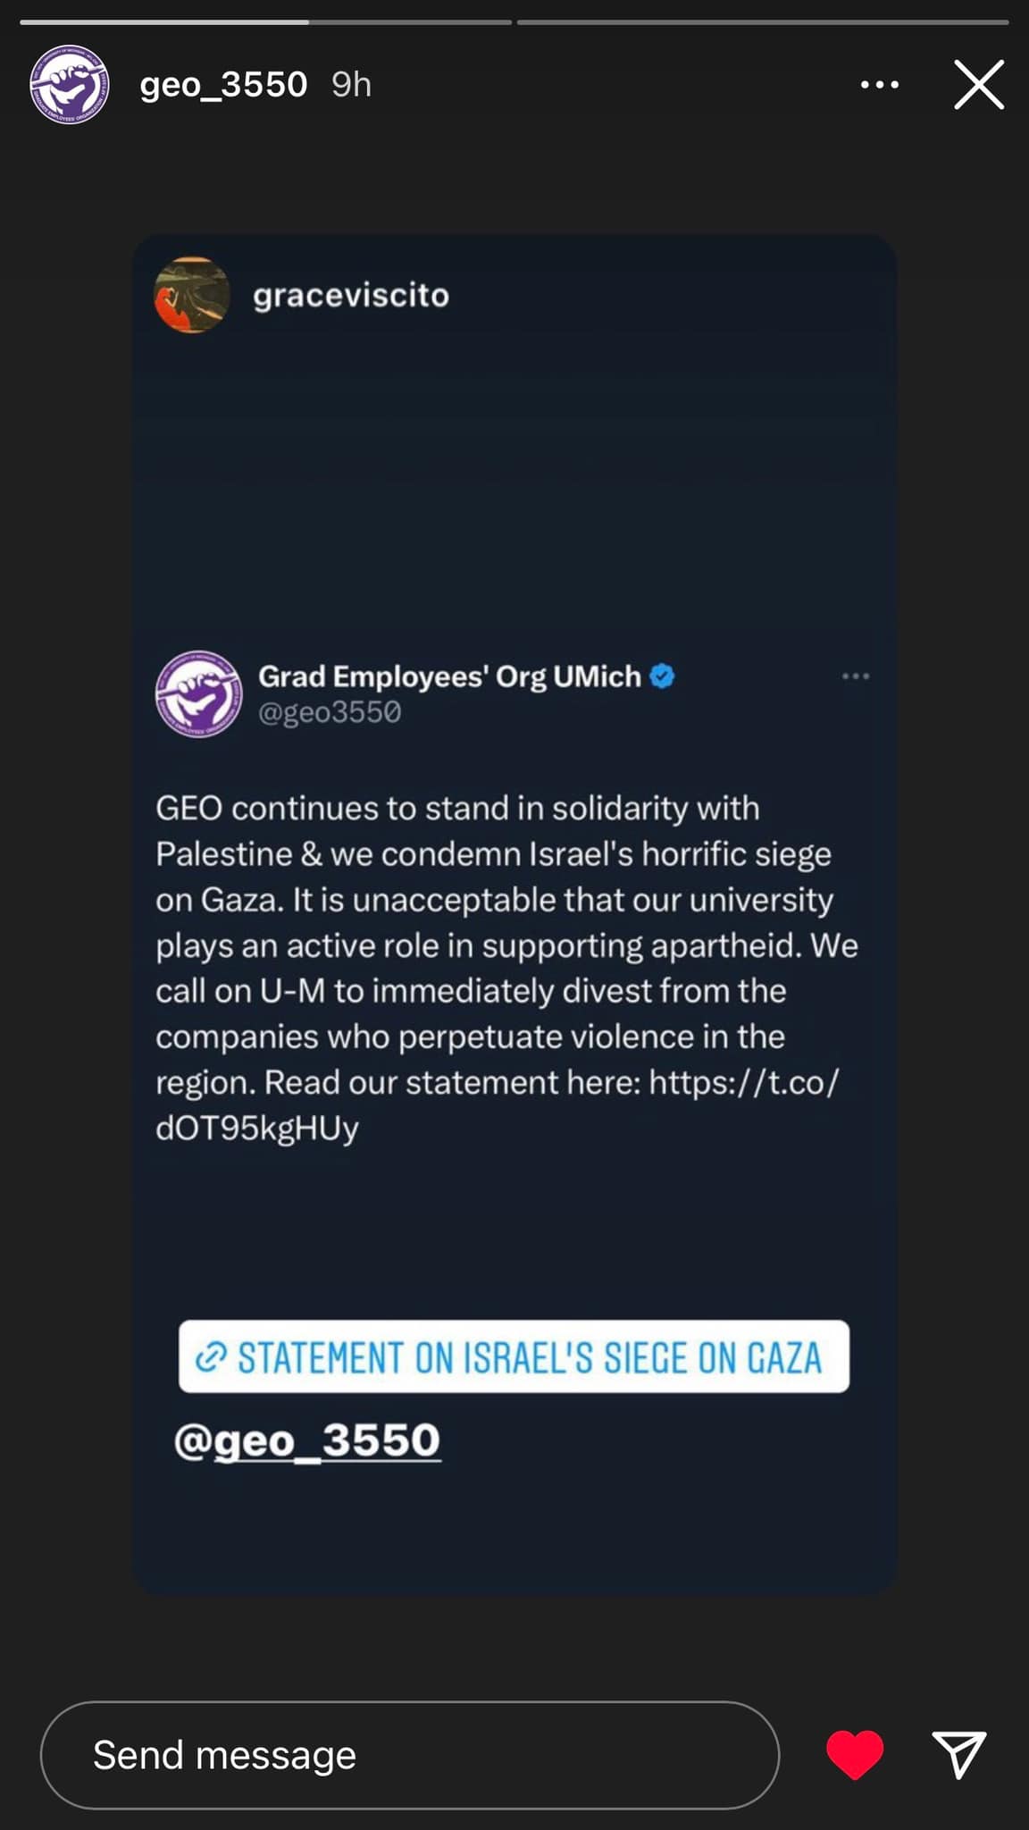The width and height of the screenshot is (1029, 1830).
Task: Tap Statement on Israel's Siege on Gaza sticker
Action: click(x=527, y=1356)
